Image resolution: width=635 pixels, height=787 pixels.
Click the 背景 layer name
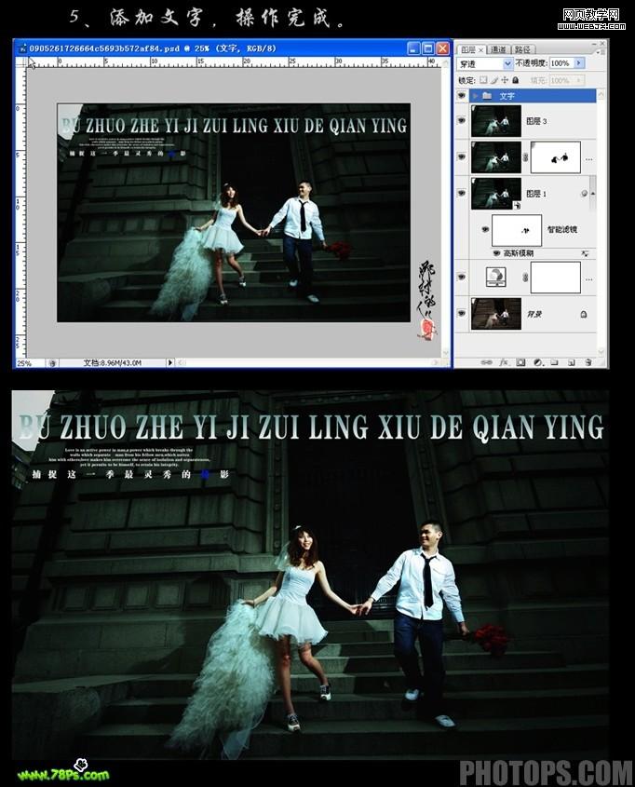coord(534,314)
